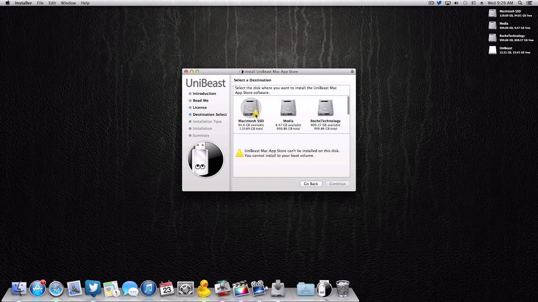538x302 pixels.
Task: Click the scrollbar in the disk list
Action: [348, 105]
